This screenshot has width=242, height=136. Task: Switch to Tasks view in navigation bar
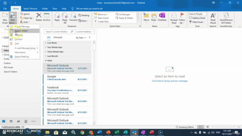point(26,121)
